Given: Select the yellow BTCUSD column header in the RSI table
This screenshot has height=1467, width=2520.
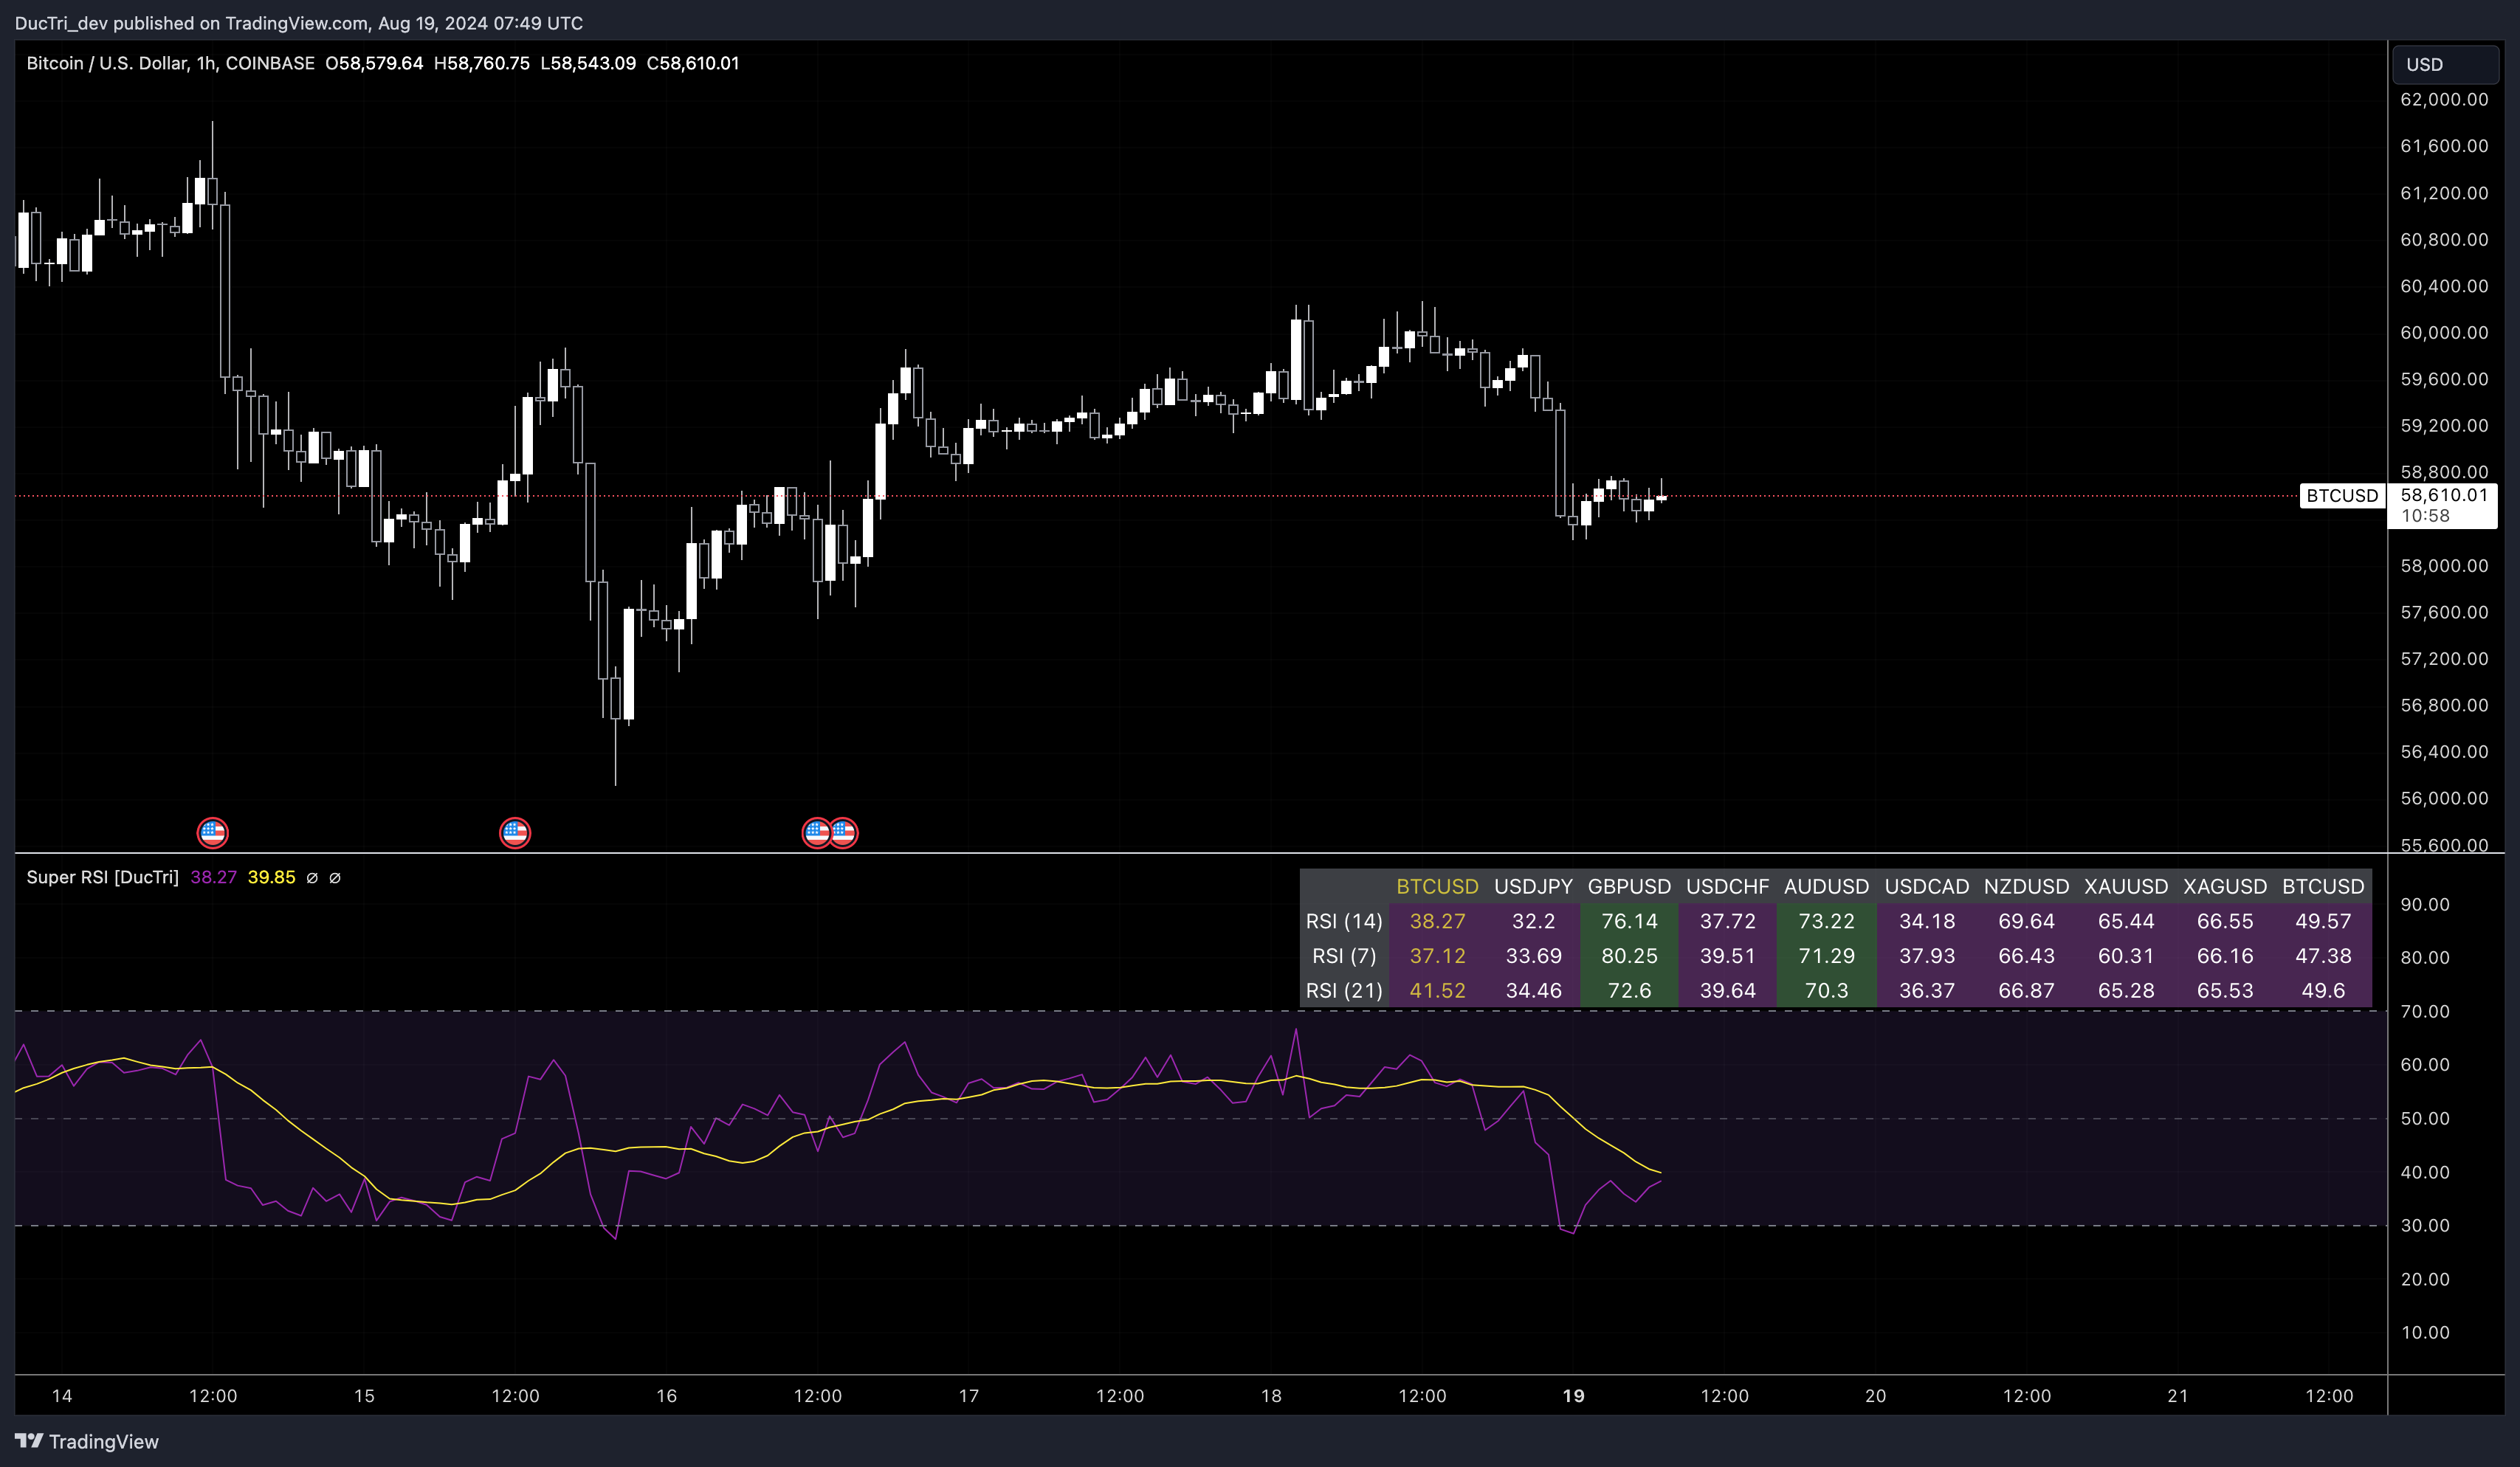Looking at the screenshot, I should pos(1437,886).
